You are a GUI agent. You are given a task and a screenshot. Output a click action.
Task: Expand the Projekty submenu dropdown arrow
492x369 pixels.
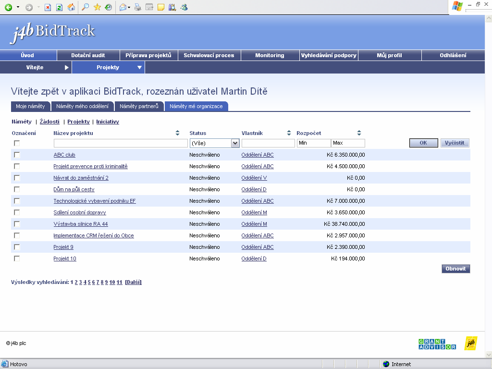coord(139,67)
